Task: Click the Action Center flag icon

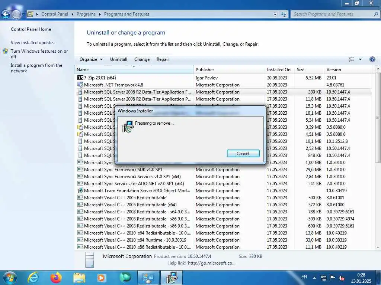Action: pyautogui.click(x=333, y=278)
